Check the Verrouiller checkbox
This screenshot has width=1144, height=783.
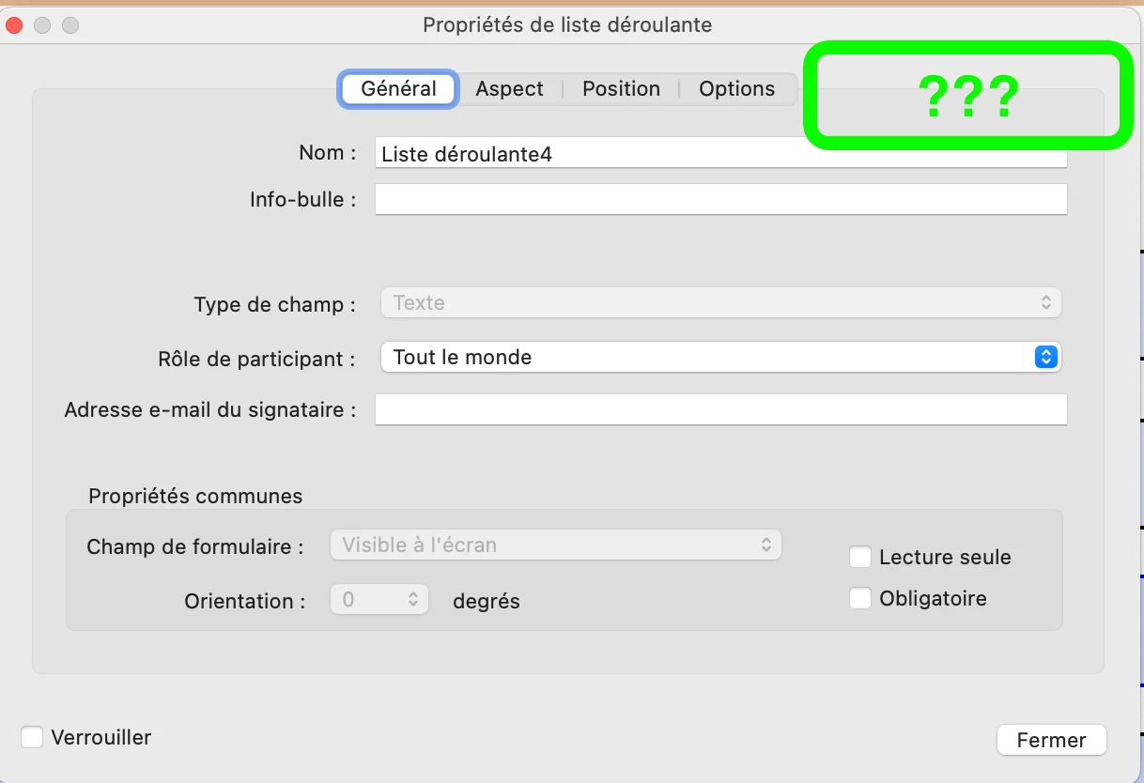32,737
